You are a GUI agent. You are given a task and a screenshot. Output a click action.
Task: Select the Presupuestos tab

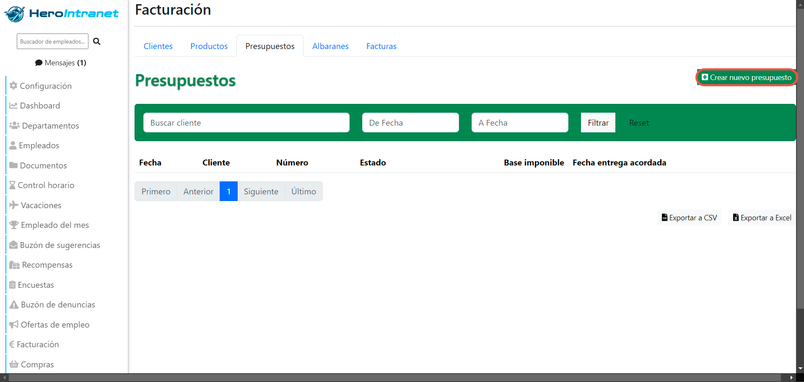click(270, 46)
